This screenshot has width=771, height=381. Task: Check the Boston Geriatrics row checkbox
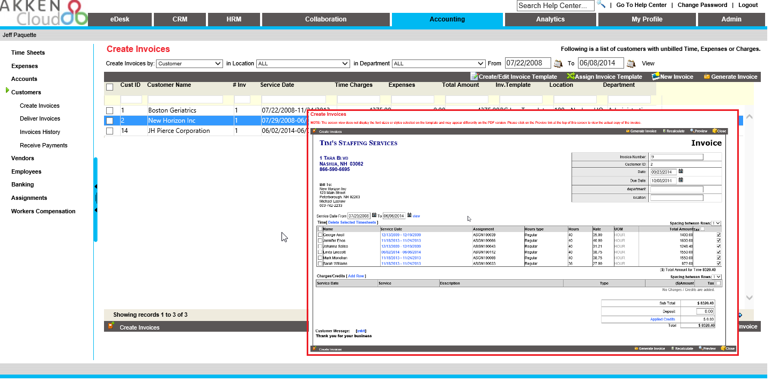pos(110,110)
